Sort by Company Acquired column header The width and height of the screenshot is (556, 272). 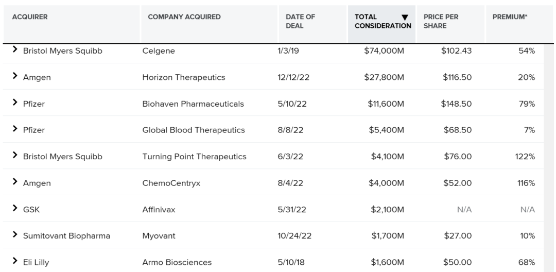(184, 17)
